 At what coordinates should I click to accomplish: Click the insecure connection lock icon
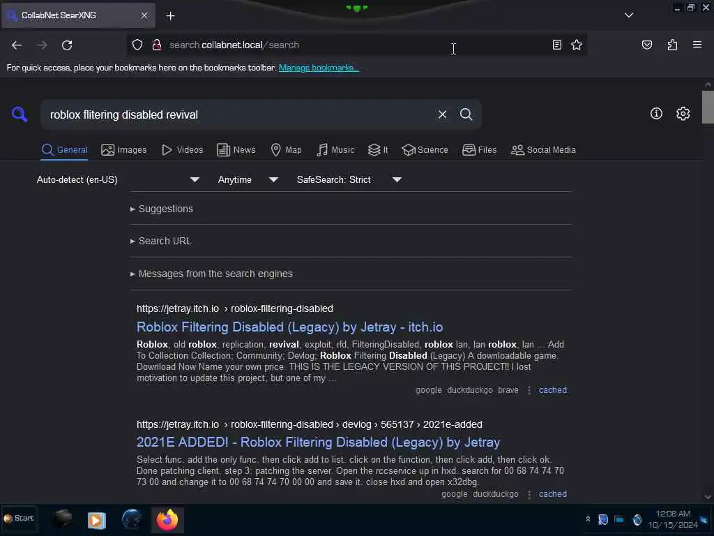[x=157, y=45]
